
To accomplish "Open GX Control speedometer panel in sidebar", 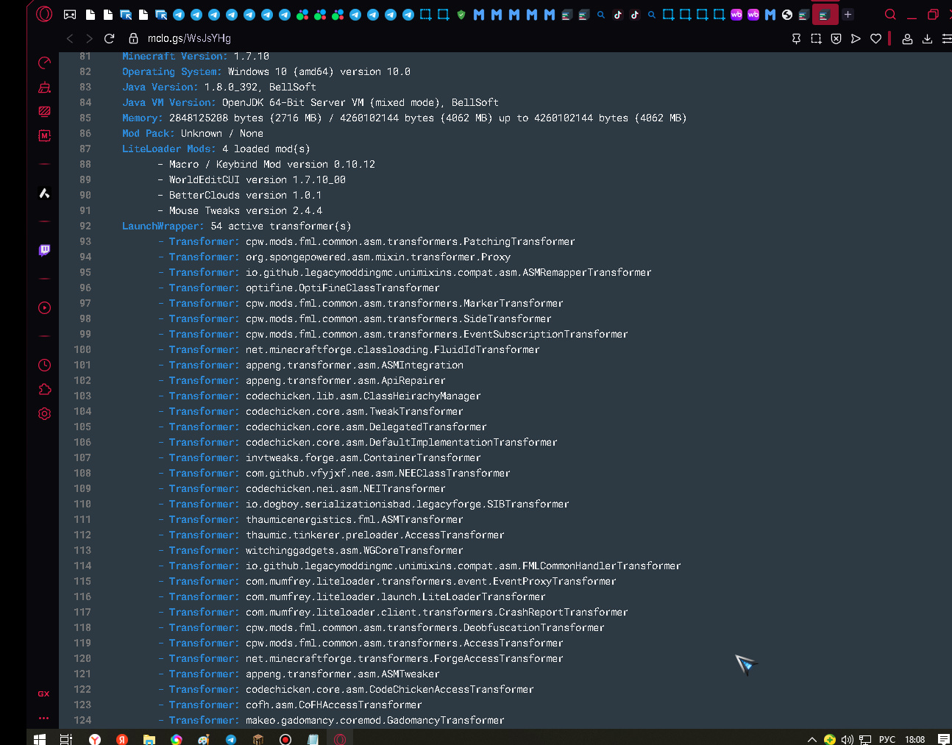I will click(x=44, y=63).
